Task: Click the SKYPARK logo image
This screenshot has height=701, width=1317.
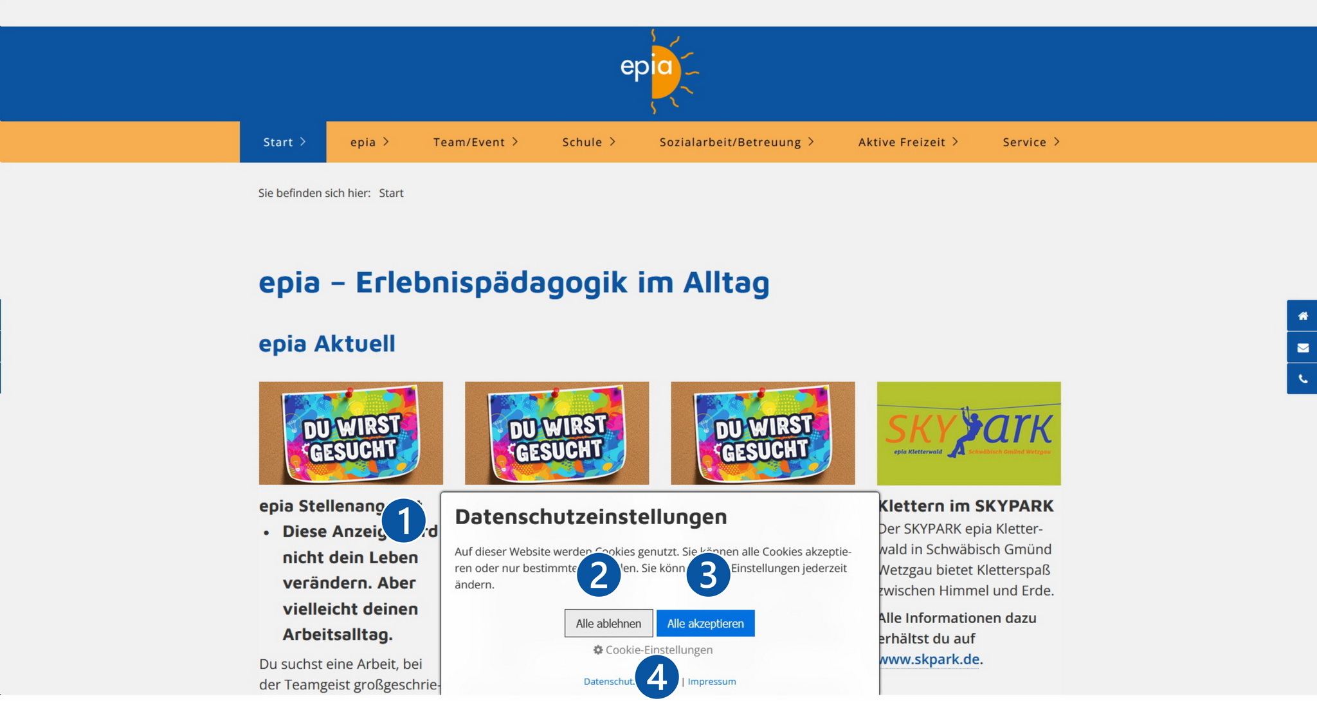Action: [x=968, y=433]
